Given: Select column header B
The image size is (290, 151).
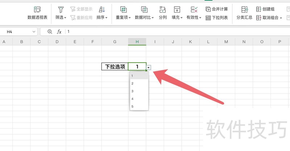Looking at the screenshot, I should [x=22, y=42].
